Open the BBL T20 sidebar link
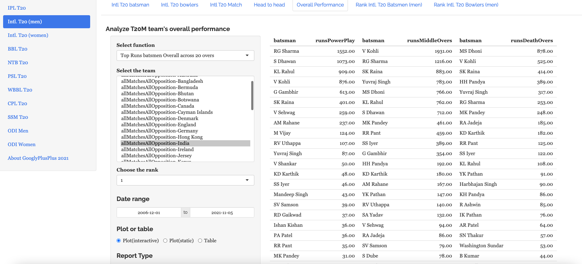Viewport: 582px width, 264px height. click(17, 49)
